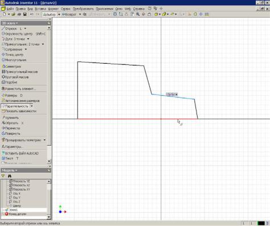
Task: Open Формат menu
Action: pyautogui.click(x=54, y=9)
